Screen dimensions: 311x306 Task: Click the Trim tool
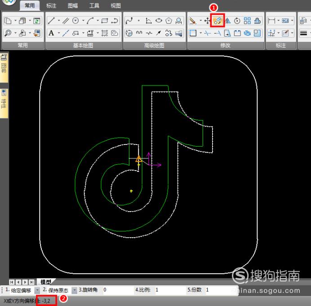point(207,33)
